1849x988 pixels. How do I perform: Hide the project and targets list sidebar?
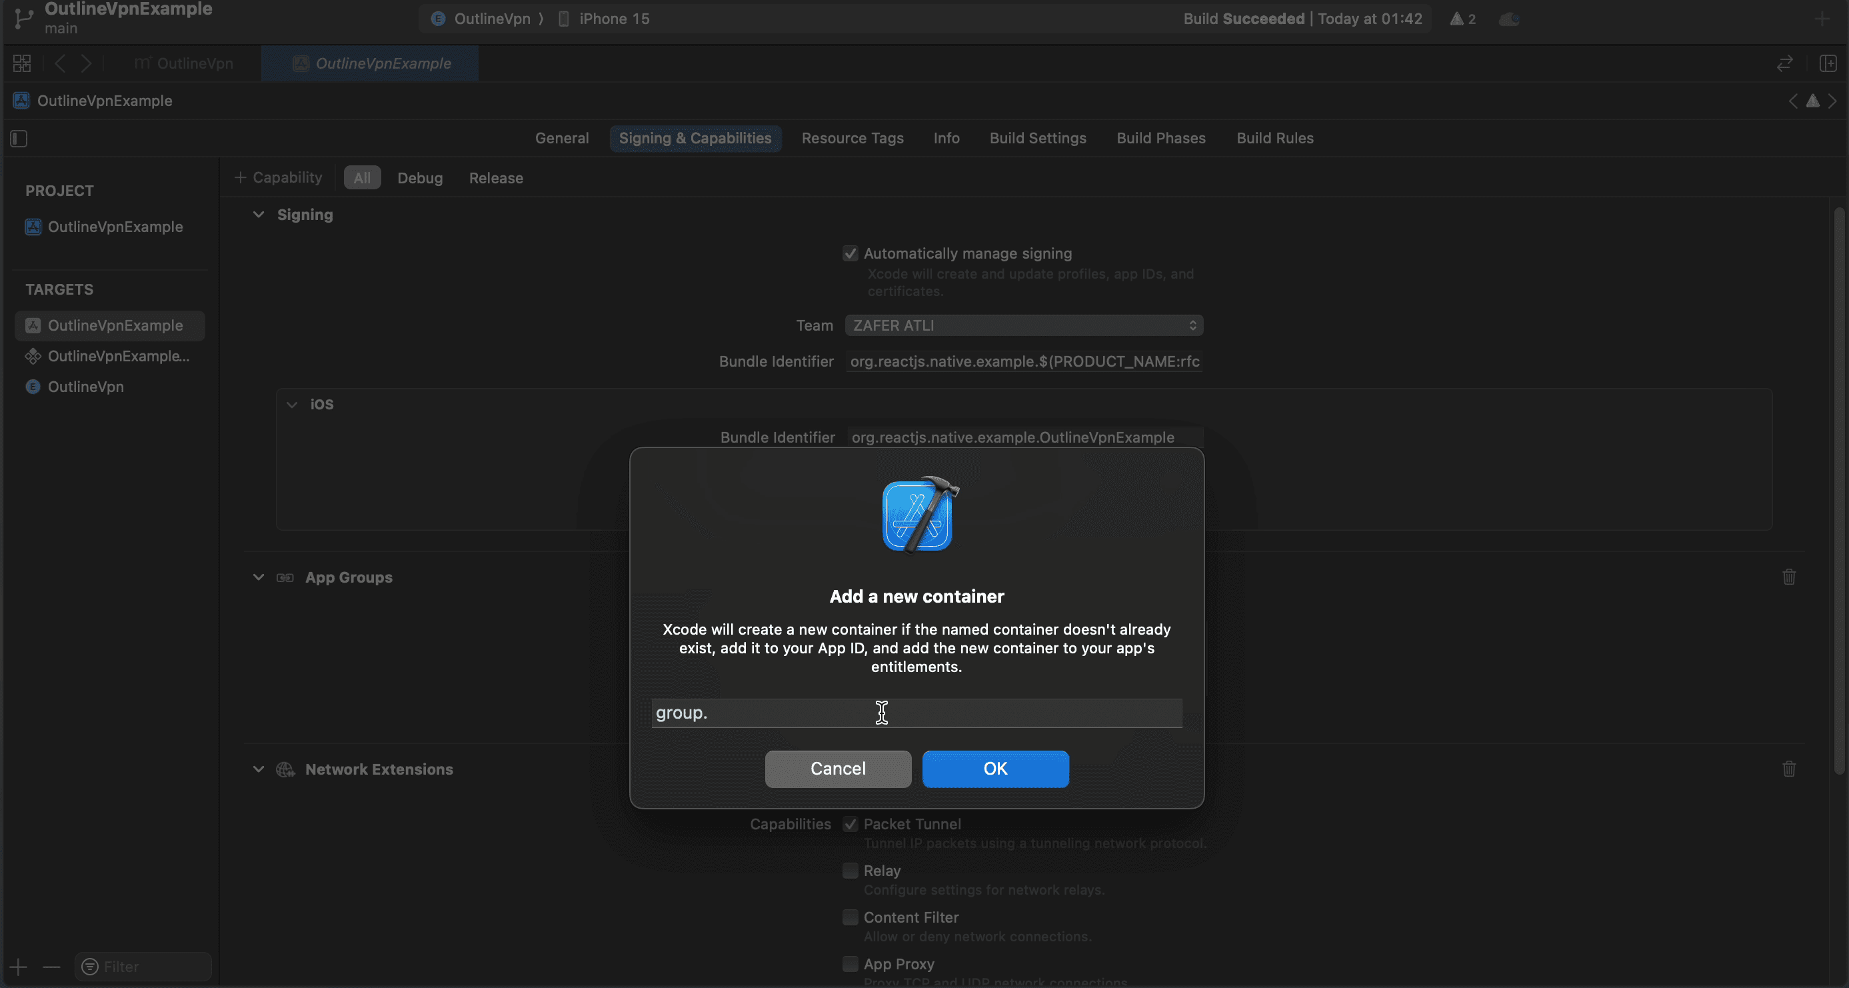pos(19,138)
